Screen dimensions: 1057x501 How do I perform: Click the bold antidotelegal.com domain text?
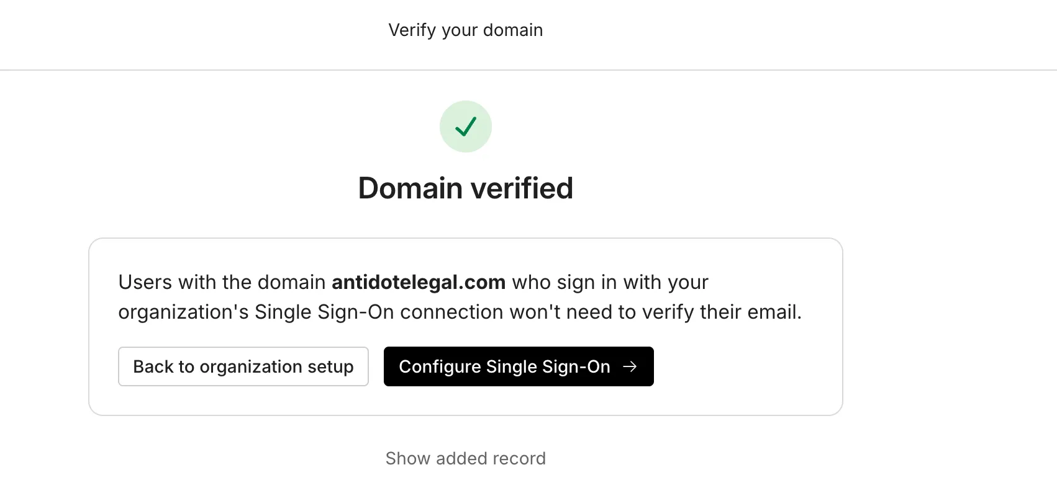click(x=418, y=282)
